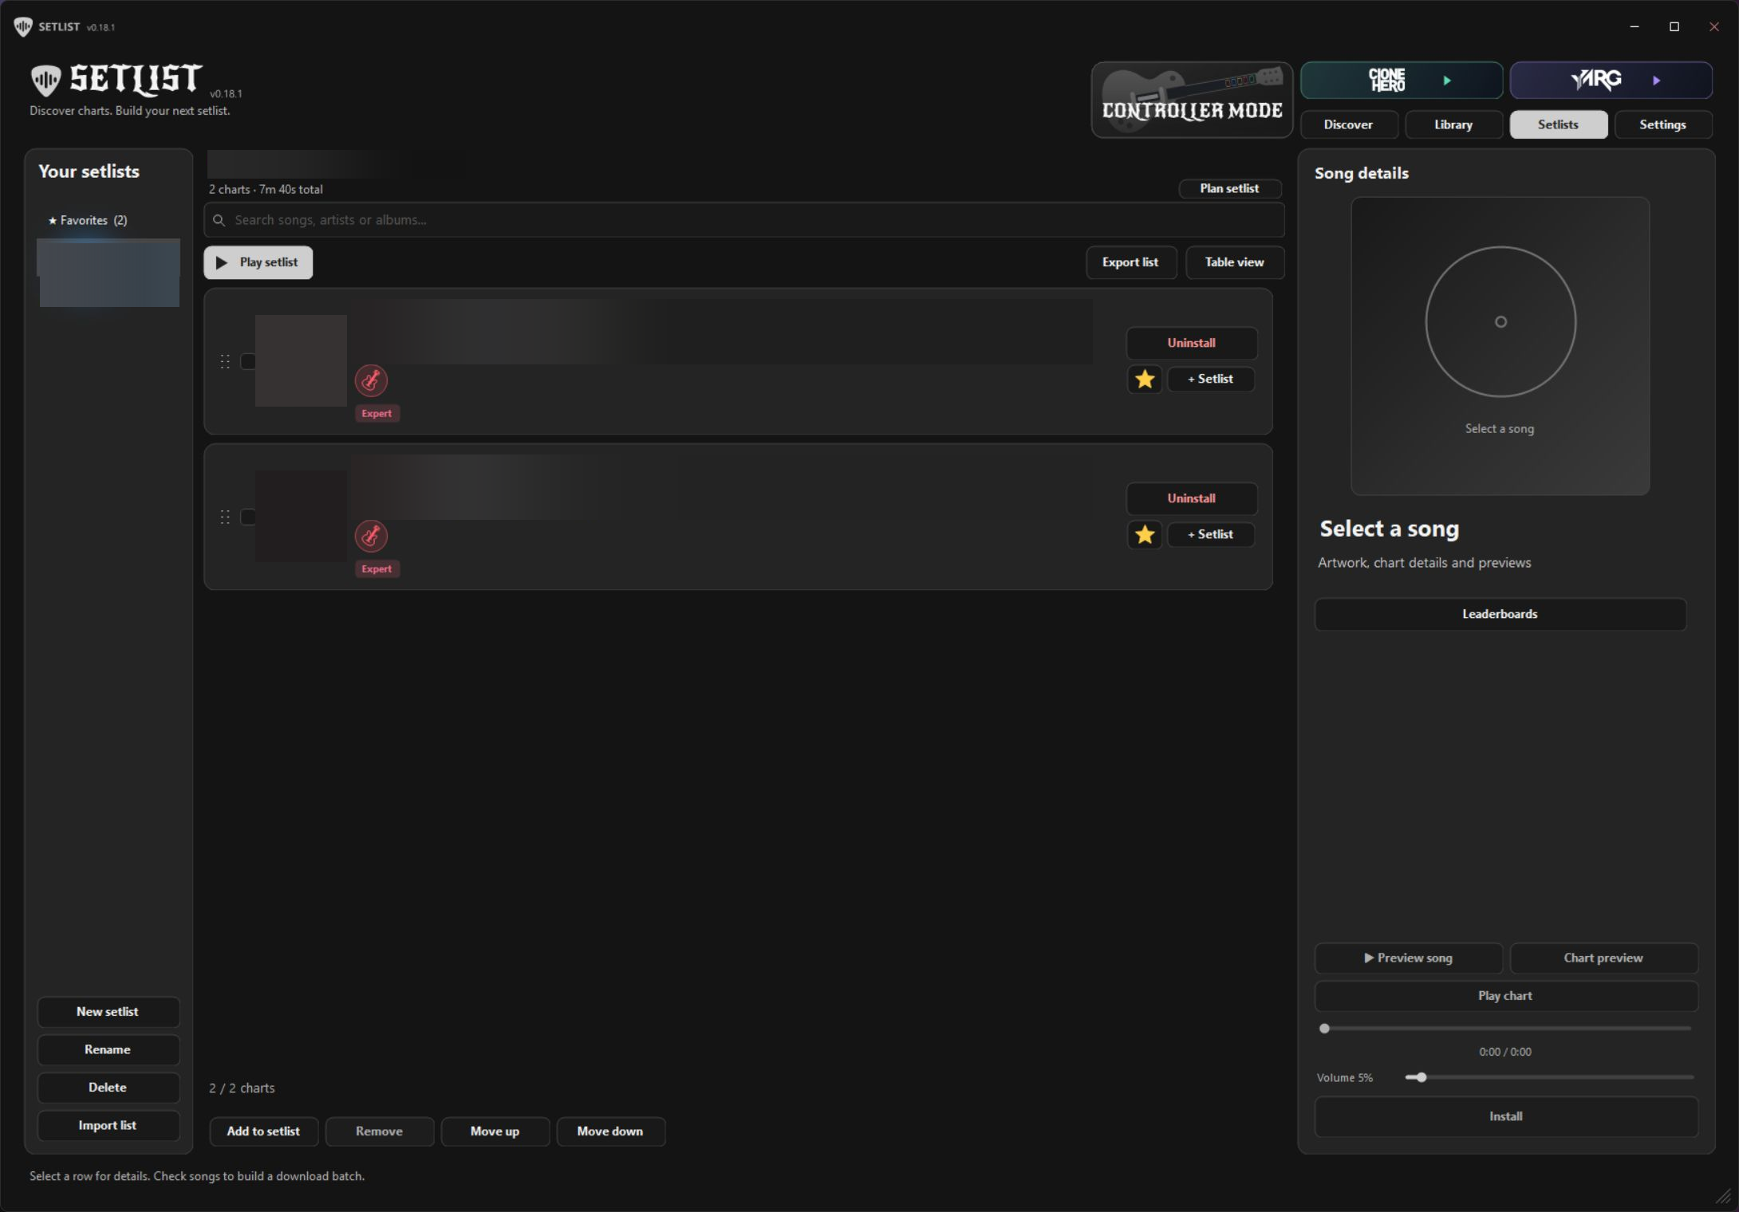Click the Install button

1506,1116
